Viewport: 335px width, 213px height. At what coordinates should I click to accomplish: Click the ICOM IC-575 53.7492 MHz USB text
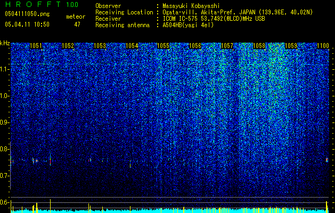click(214, 19)
